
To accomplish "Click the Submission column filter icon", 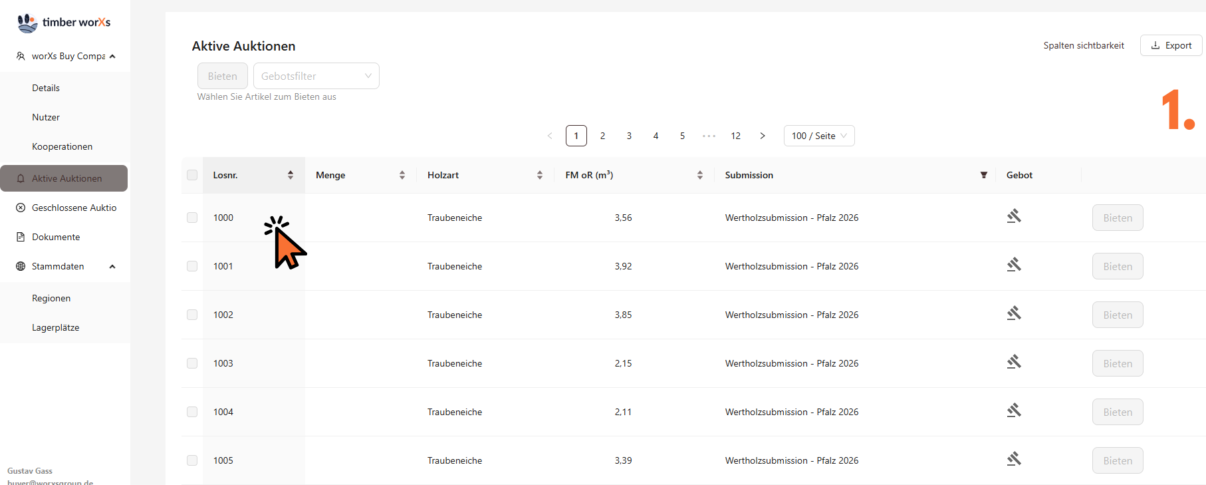I will point(983,175).
